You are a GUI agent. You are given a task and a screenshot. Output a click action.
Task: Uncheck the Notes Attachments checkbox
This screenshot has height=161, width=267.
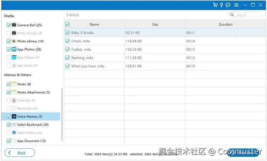point(9,92)
